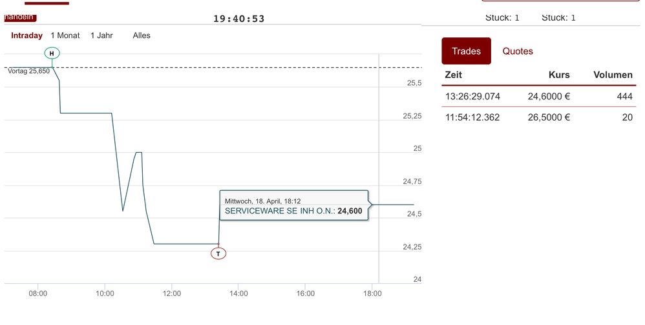
Task: Click the SERVICEWARE SE INH O.N. tooltip
Action: [294, 206]
